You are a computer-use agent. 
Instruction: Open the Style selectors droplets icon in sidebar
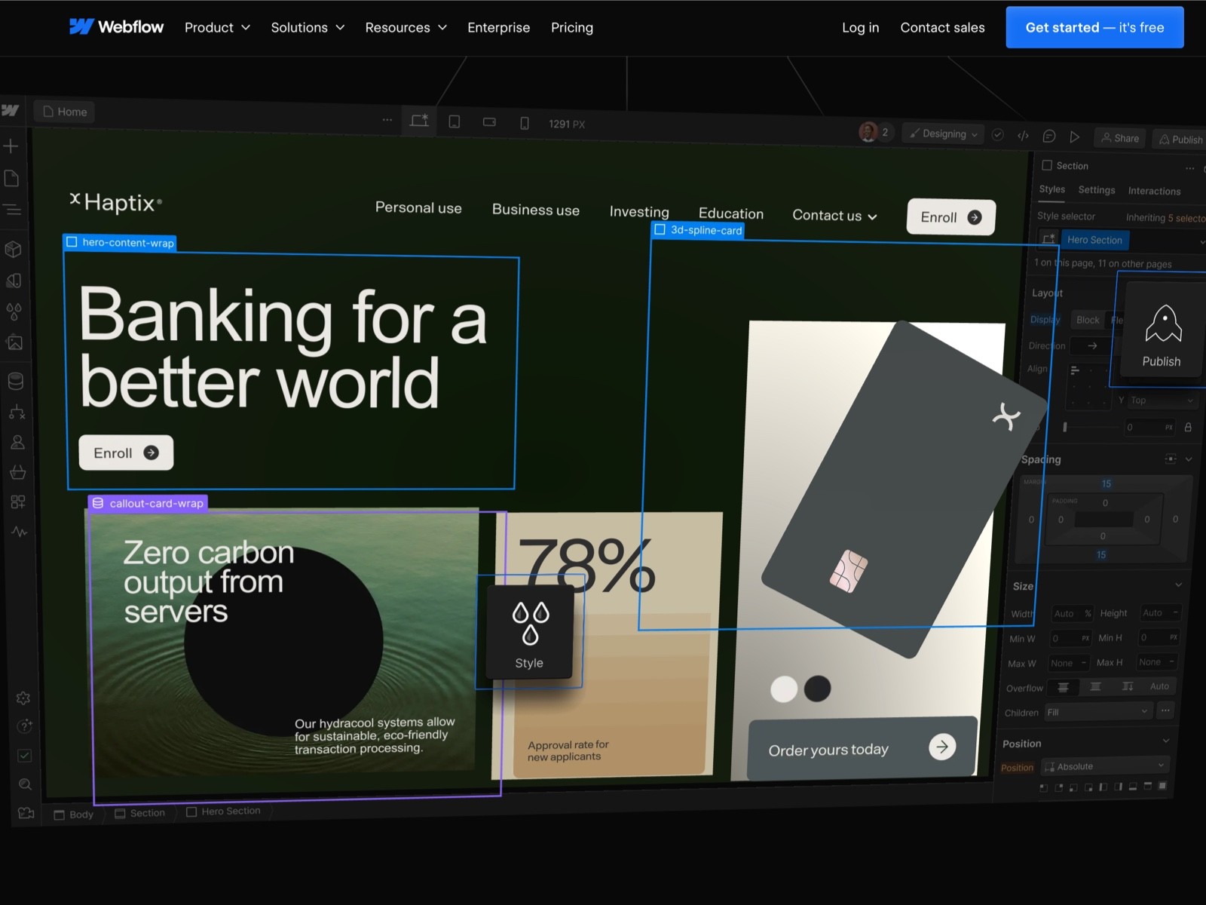[x=14, y=311]
